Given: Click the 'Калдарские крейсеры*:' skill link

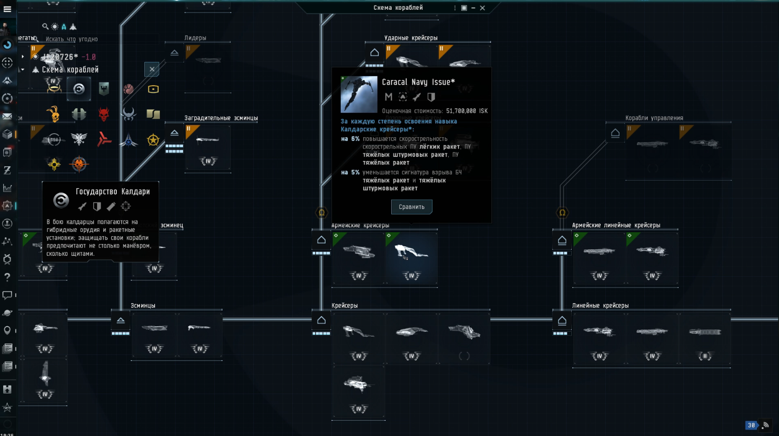Looking at the screenshot, I should pos(377,129).
